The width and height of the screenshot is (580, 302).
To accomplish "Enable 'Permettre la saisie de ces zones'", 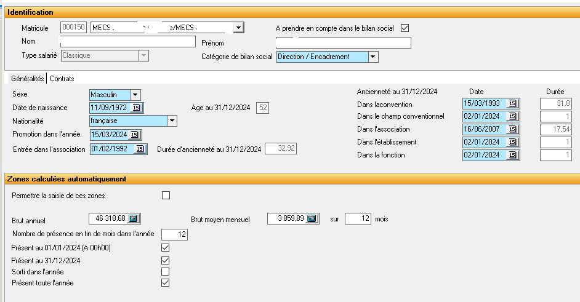I will 165,196.
